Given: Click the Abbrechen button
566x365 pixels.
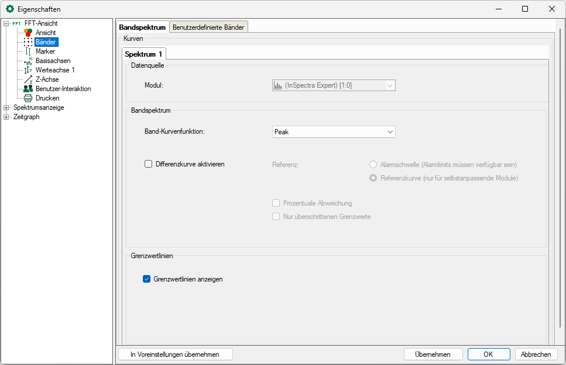Looking at the screenshot, I should [x=536, y=354].
